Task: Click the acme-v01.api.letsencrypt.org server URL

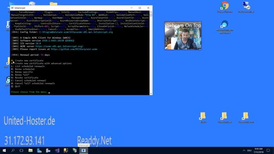Action: coord(59,46)
